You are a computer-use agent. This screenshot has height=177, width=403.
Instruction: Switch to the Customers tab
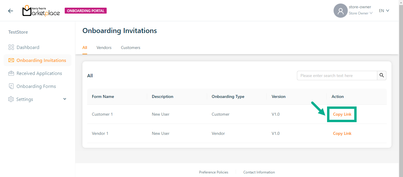(131, 47)
